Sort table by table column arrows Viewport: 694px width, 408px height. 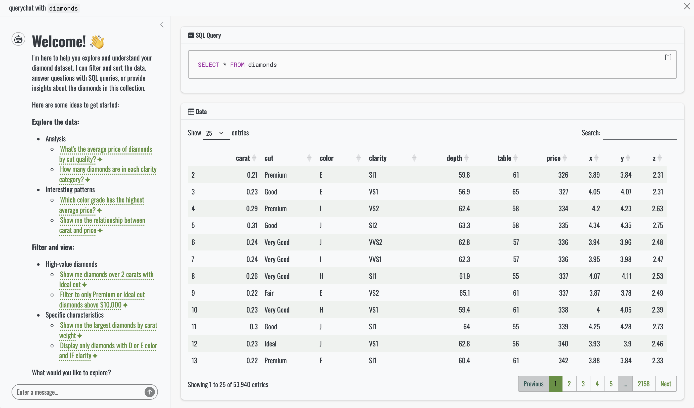tap(515, 158)
